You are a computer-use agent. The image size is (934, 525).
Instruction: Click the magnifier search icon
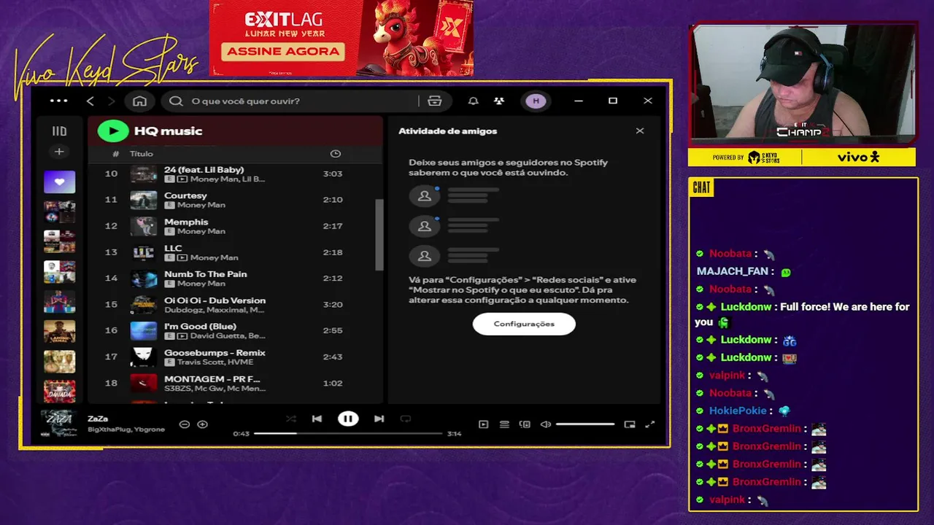(x=176, y=101)
